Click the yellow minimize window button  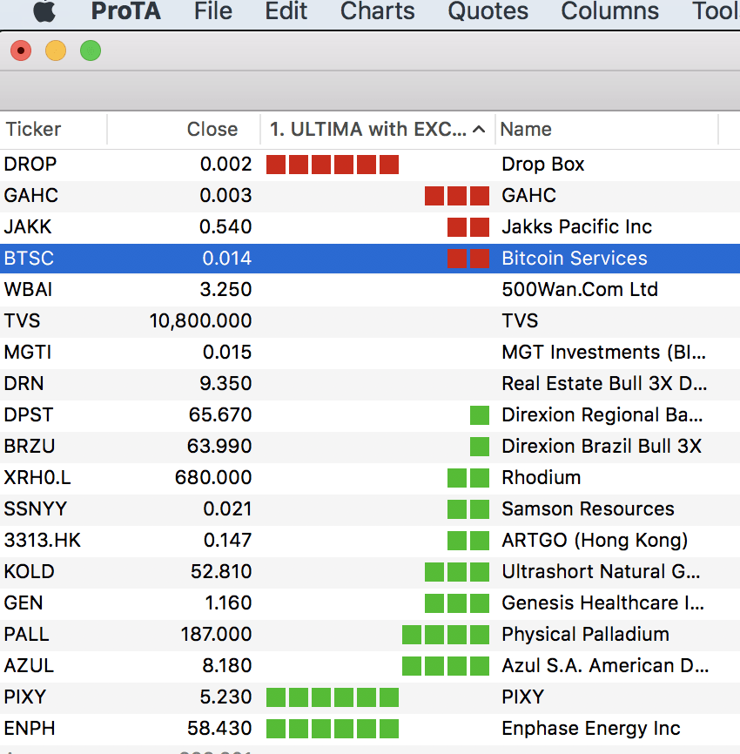pyautogui.click(x=56, y=50)
